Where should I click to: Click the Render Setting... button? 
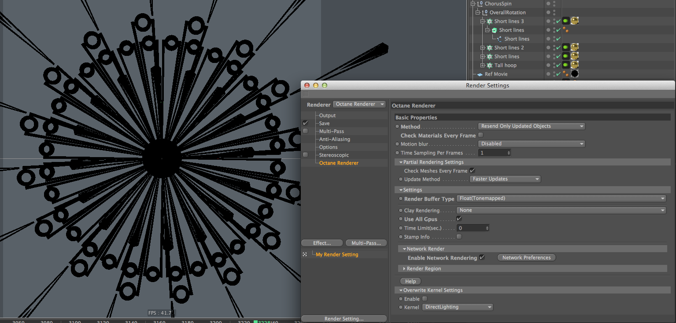click(344, 319)
